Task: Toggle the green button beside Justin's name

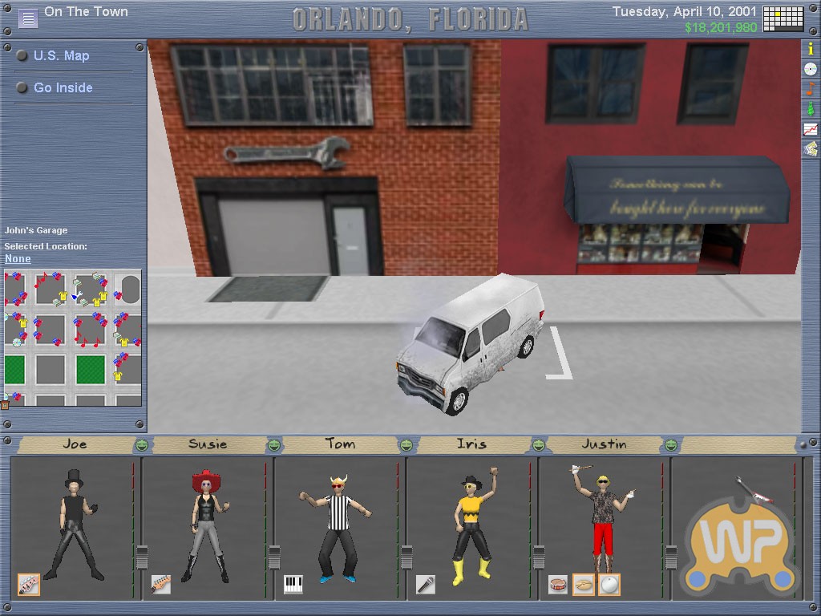Action: 671,444
